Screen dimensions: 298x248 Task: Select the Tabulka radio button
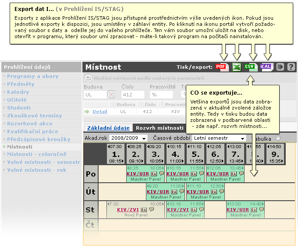[x=278, y=138]
